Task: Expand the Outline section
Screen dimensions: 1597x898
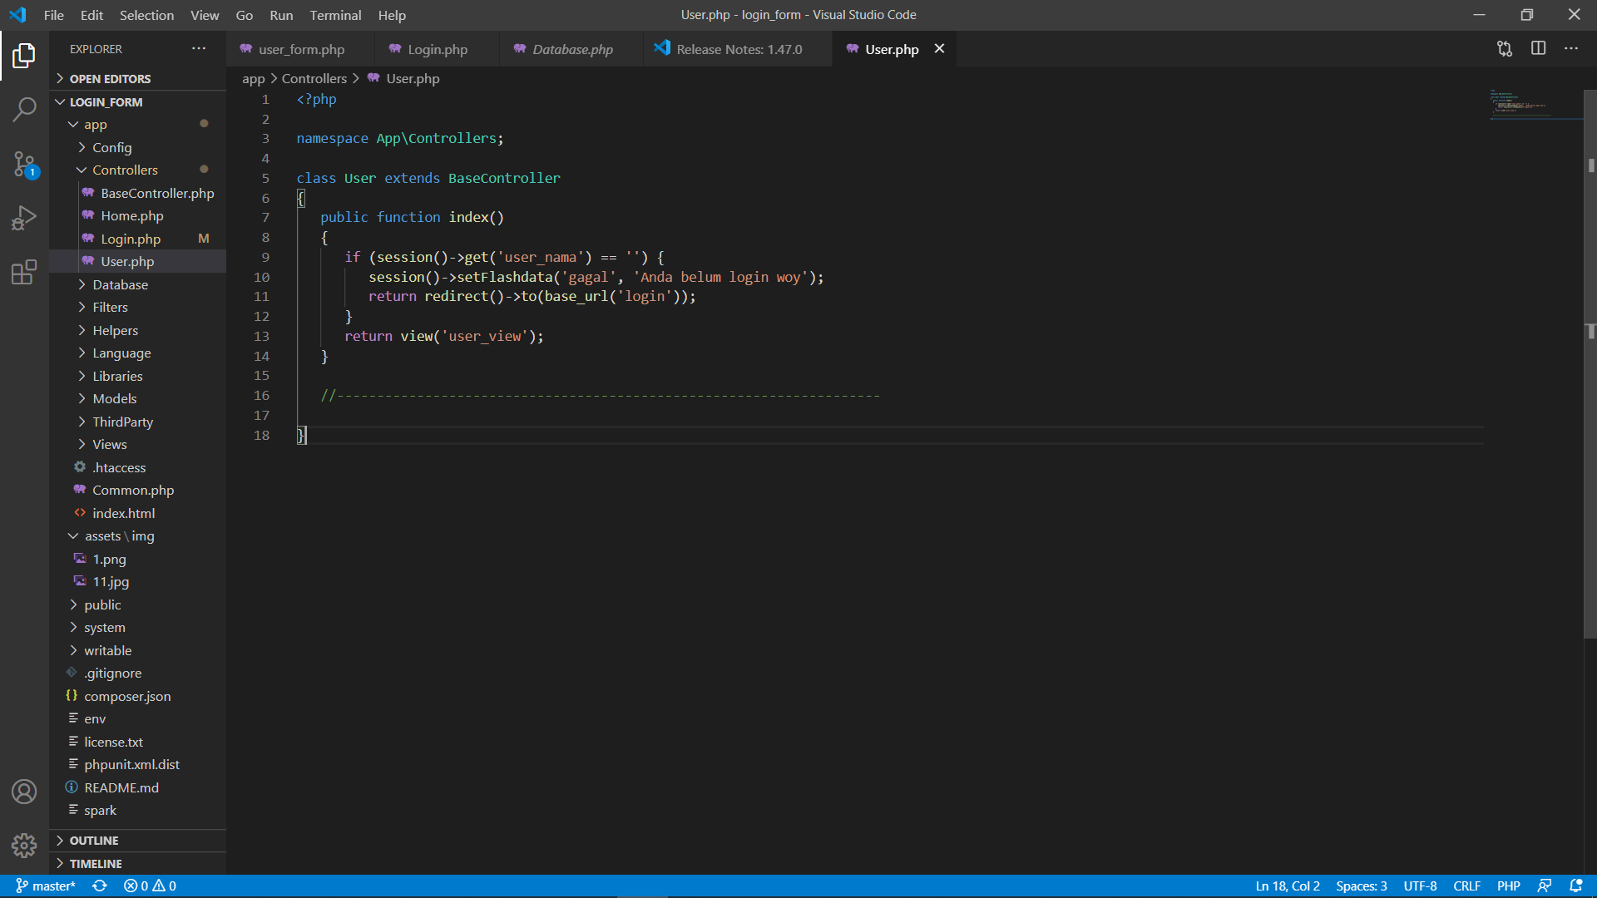Action: [x=137, y=841]
